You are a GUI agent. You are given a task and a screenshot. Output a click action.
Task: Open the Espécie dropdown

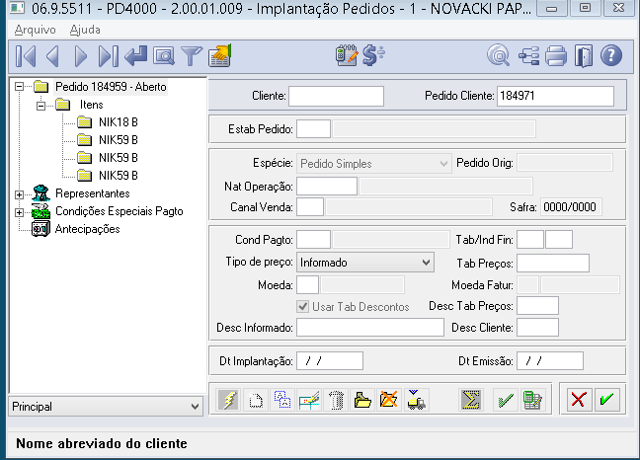[x=443, y=164]
